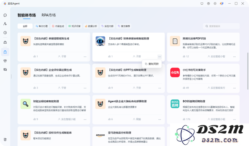Select the highlighted market bag sidebar icon
Screen dimensions: 249x146
[x=5, y=52]
